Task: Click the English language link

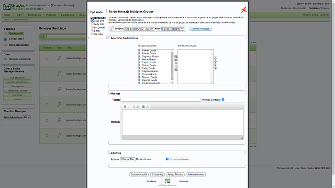Action: [x=308, y=4]
